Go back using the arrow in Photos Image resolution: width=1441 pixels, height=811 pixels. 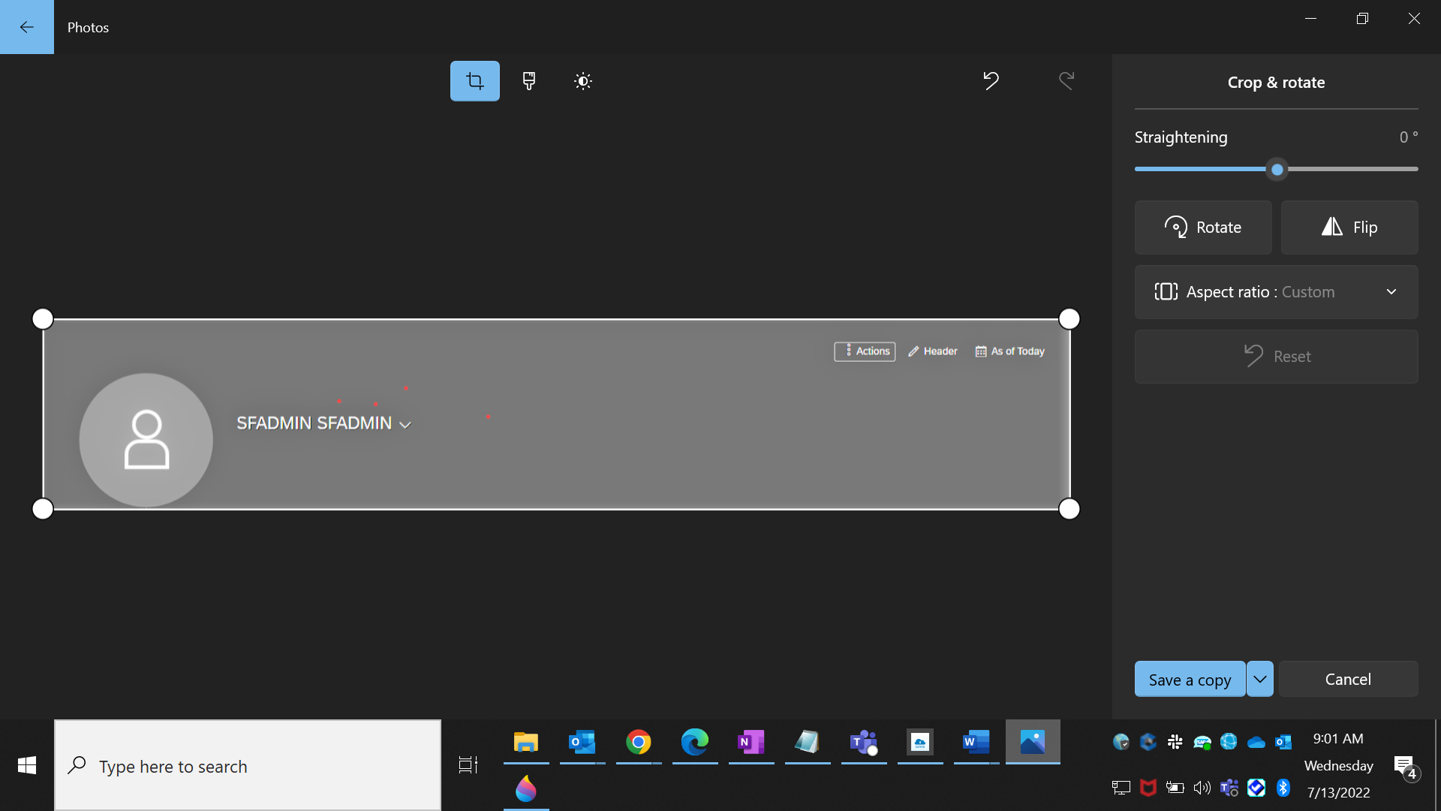(x=27, y=27)
